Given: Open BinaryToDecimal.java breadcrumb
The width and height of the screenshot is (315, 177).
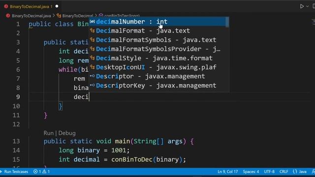Looking at the screenshot, I should [x=31, y=16].
